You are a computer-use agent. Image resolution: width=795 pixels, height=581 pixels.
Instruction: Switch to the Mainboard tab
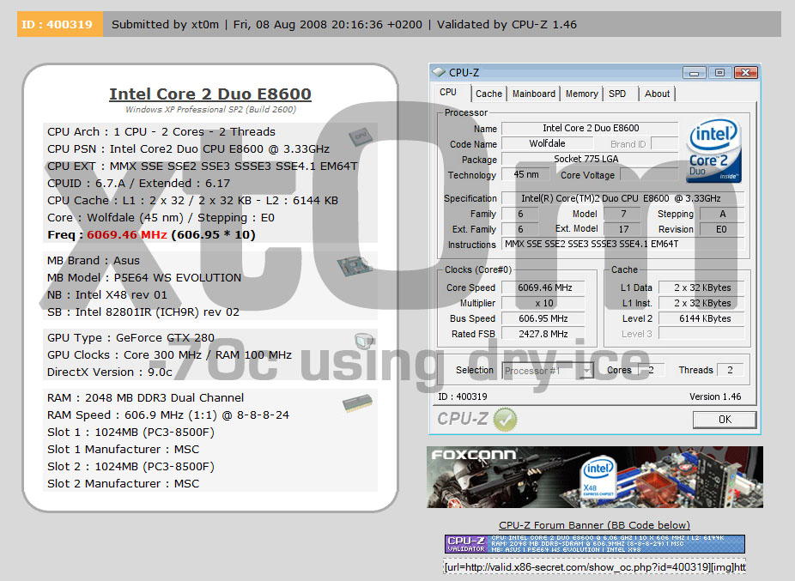(533, 94)
